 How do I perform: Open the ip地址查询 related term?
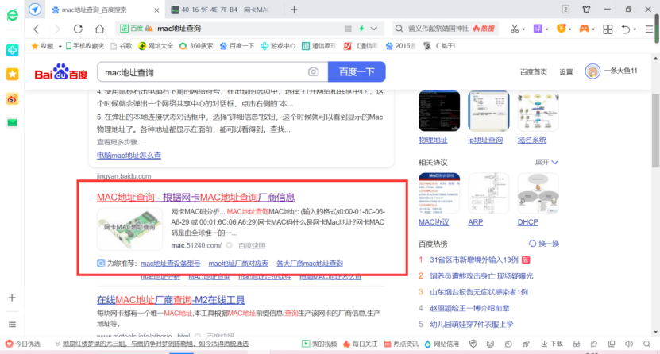[x=485, y=140]
